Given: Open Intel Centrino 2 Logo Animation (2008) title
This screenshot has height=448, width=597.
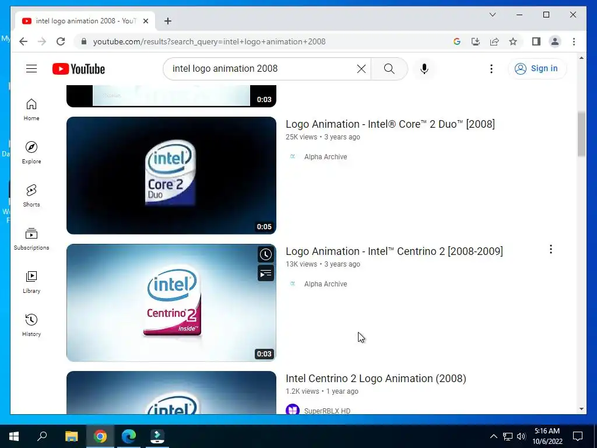Looking at the screenshot, I should point(376,378).
